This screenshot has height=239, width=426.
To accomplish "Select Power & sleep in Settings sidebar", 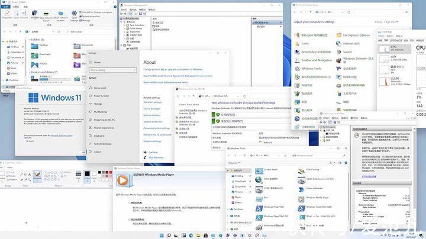I will click(101, 96).
